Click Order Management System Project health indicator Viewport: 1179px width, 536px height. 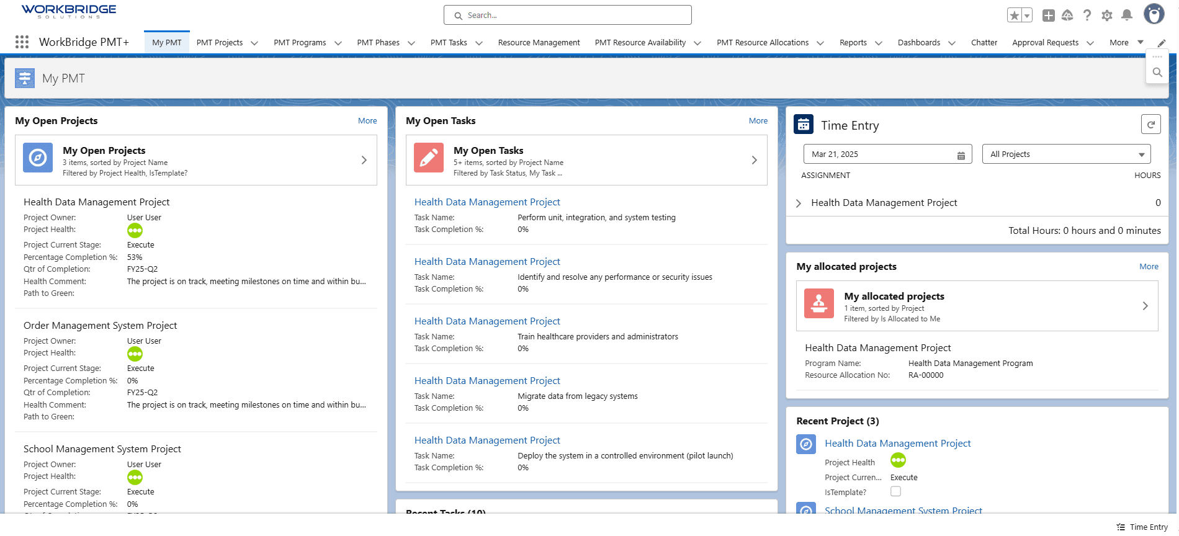pos(135,354)
